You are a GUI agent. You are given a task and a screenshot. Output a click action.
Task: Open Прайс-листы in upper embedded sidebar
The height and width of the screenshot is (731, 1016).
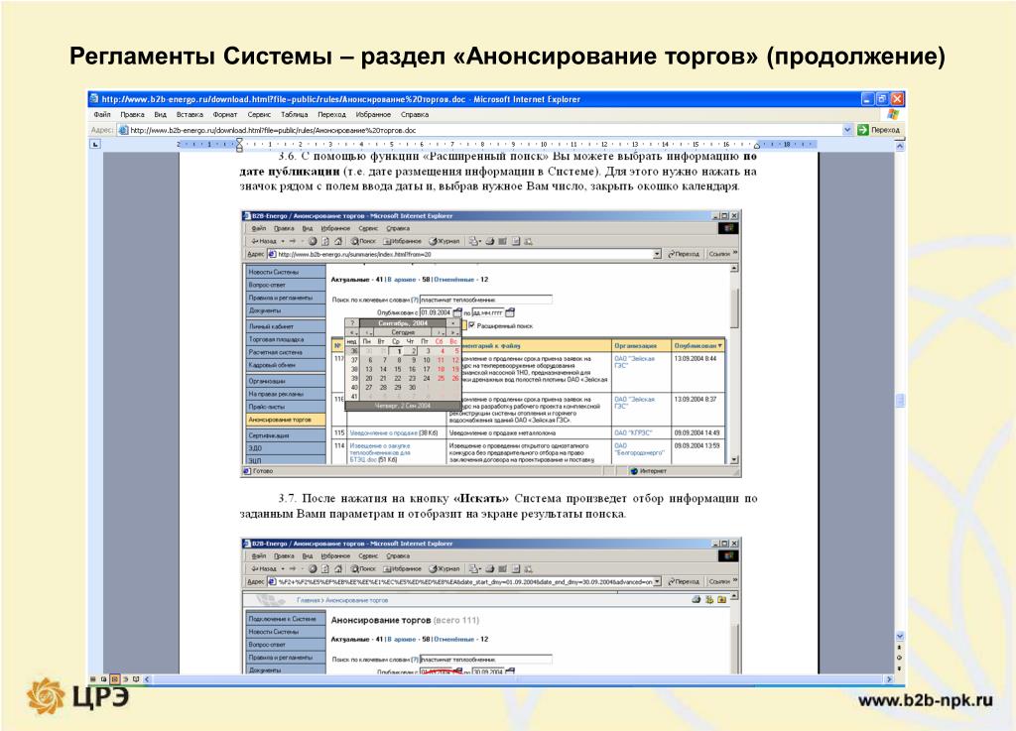[285, 407]
